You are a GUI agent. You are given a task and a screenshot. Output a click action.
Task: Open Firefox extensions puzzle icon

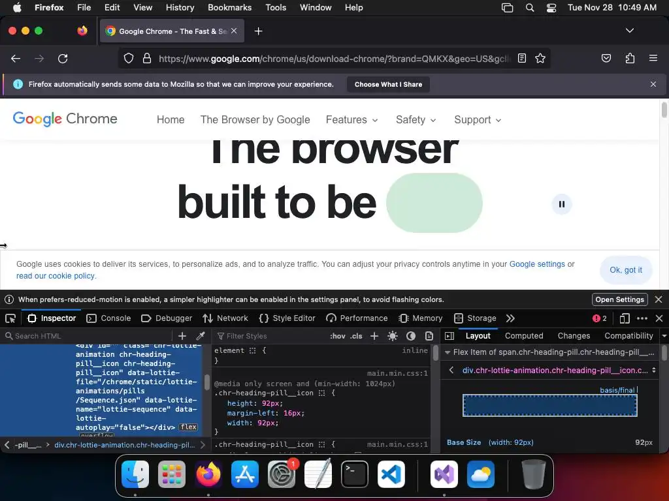click(x=630, y=58)
